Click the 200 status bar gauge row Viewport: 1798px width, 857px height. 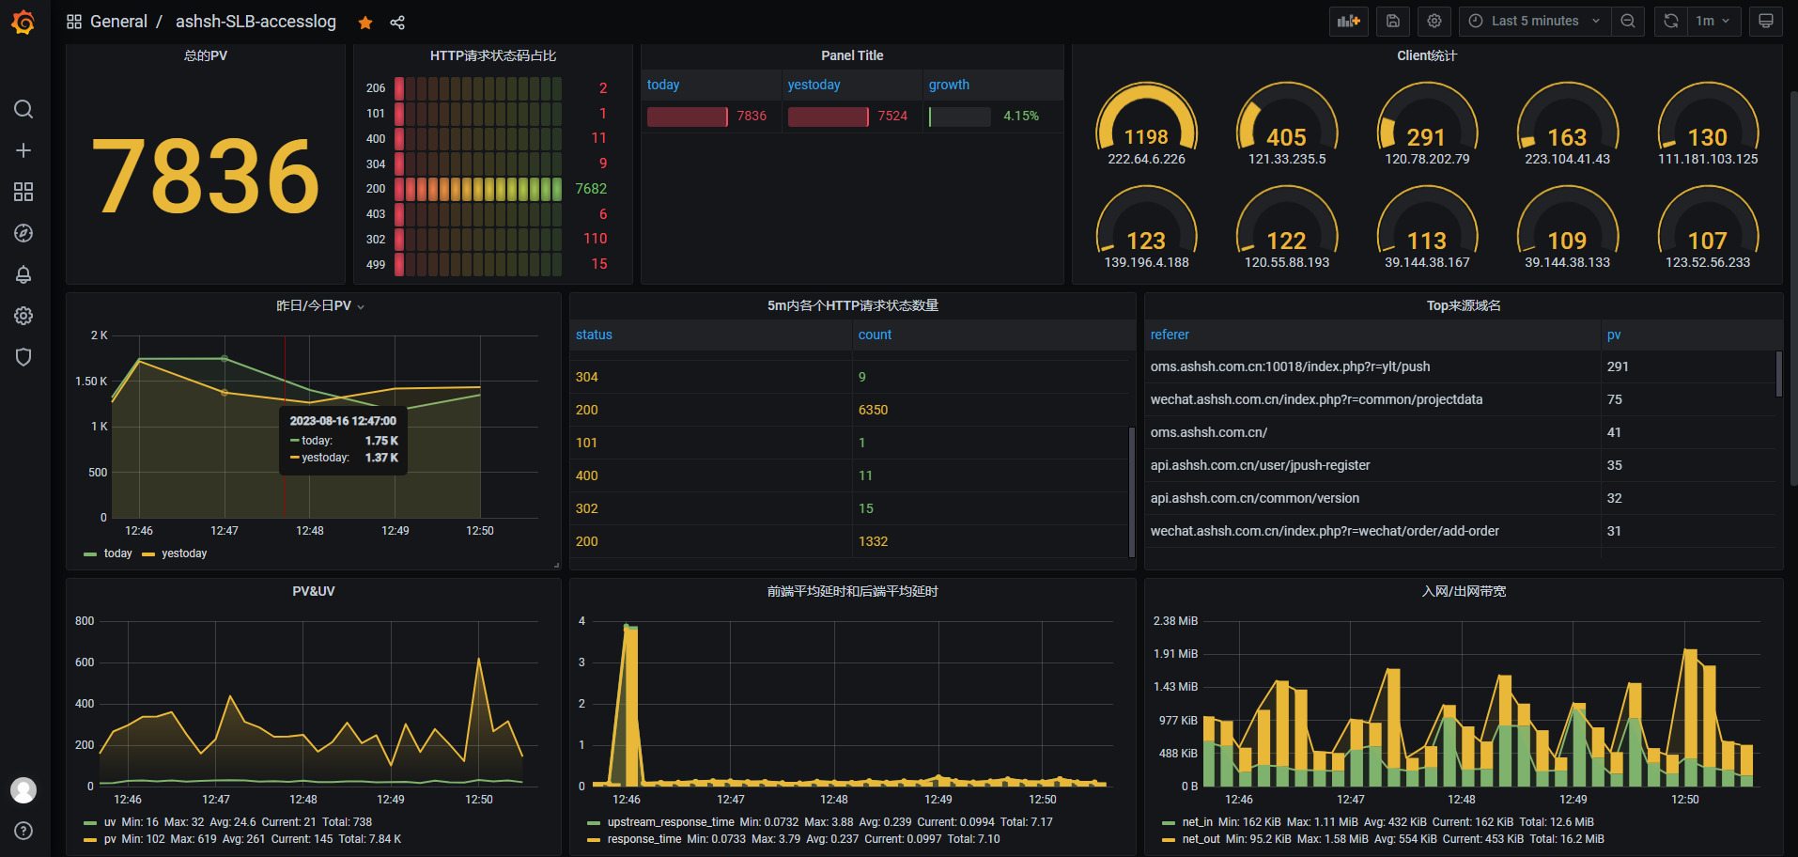click(x=487, y=189)
